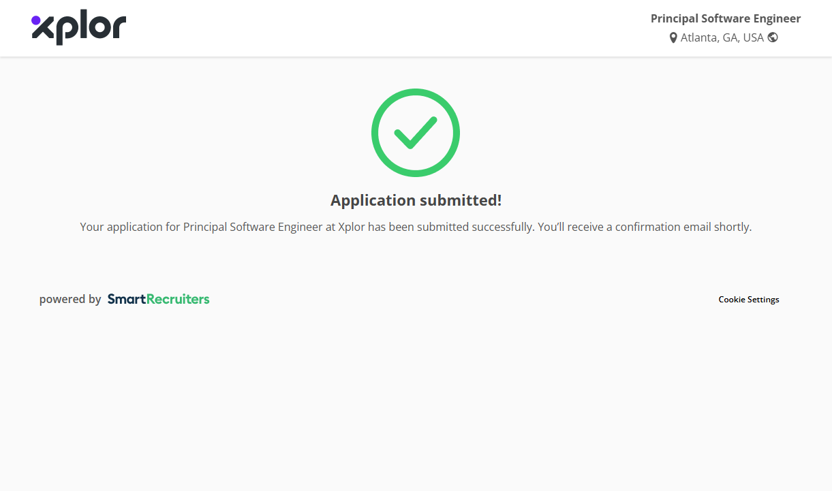The width and height of the screenshot is (832, 491).
Task: Click the globe icon after USA
Action: 773,37
